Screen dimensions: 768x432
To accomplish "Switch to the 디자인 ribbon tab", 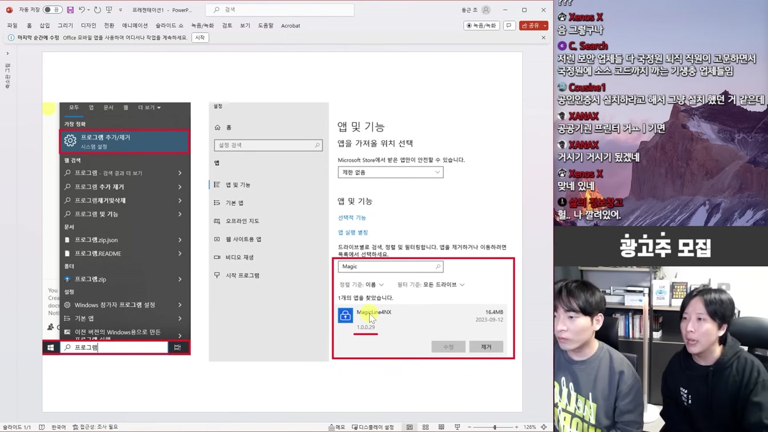I will (x=89, y=26).
